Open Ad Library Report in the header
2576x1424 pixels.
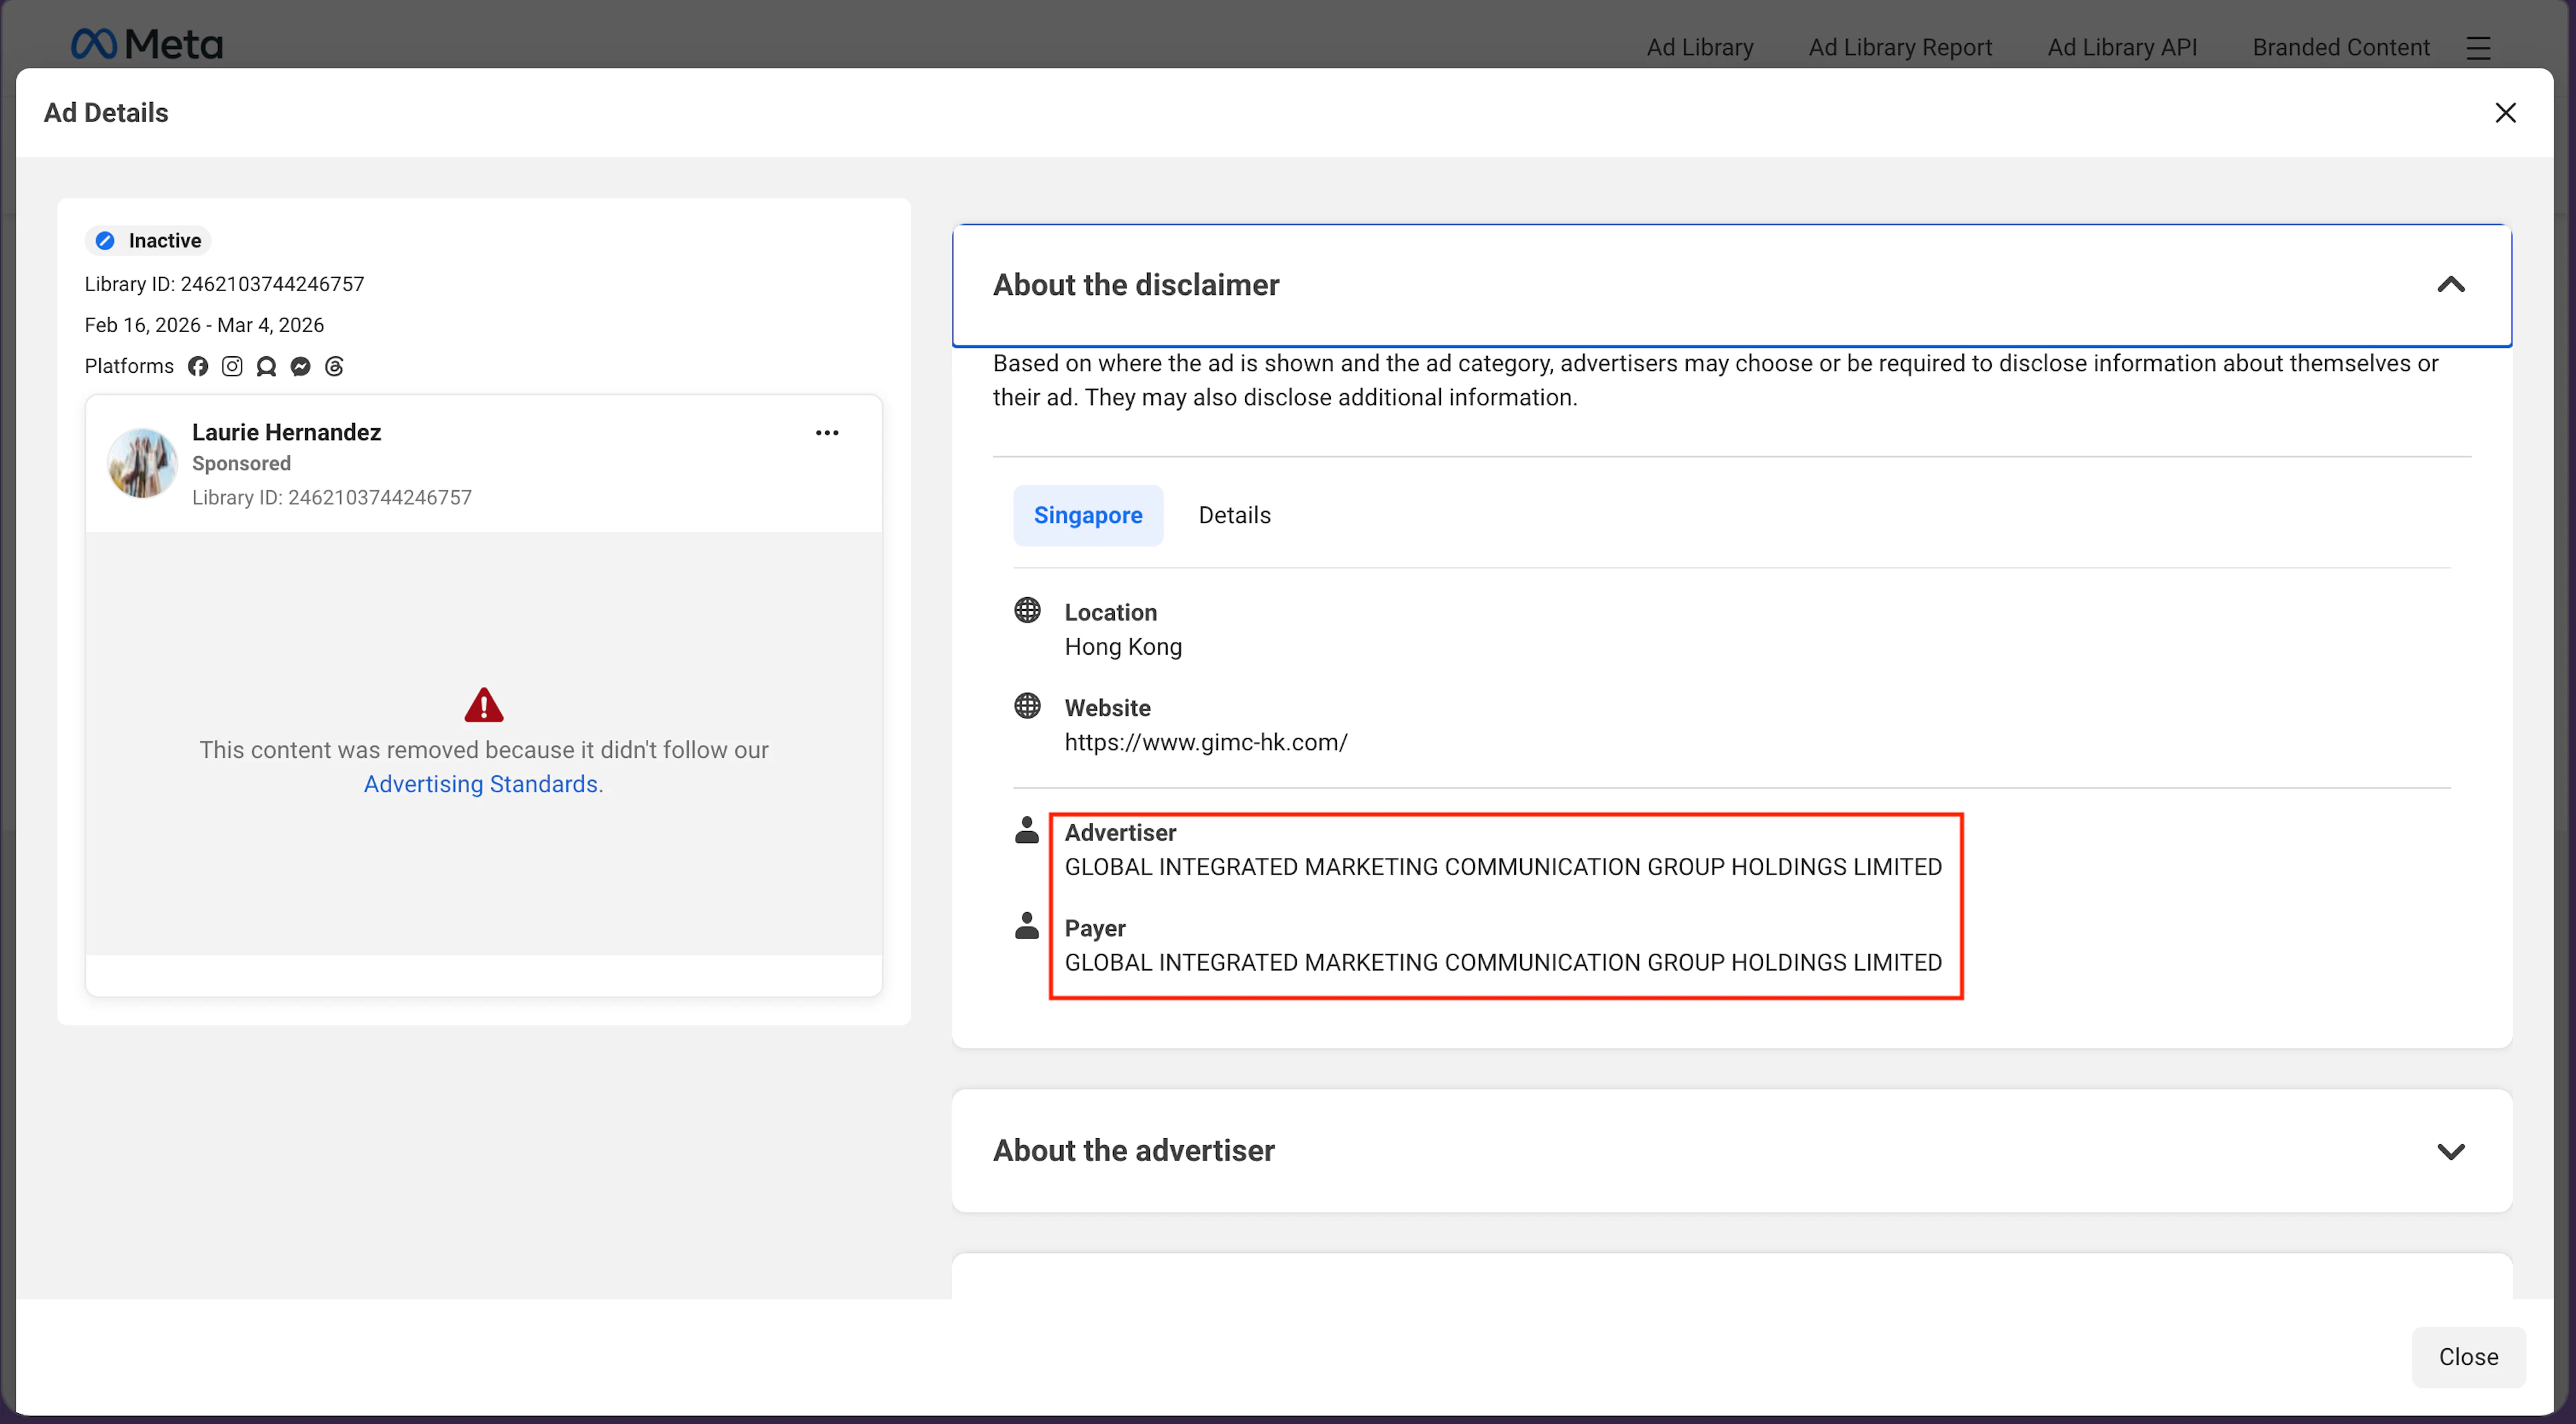[x=1900, y=47]
